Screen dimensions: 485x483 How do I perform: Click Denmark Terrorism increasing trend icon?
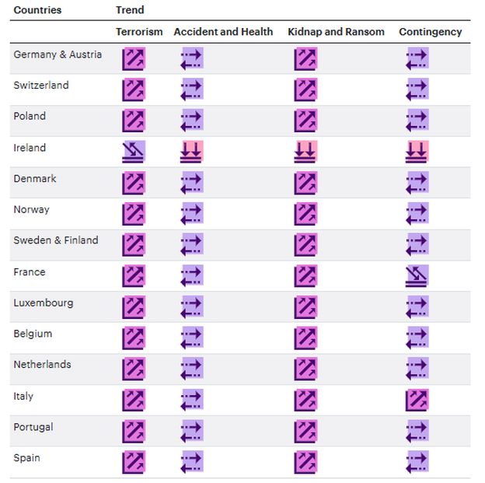pos(134,183)
